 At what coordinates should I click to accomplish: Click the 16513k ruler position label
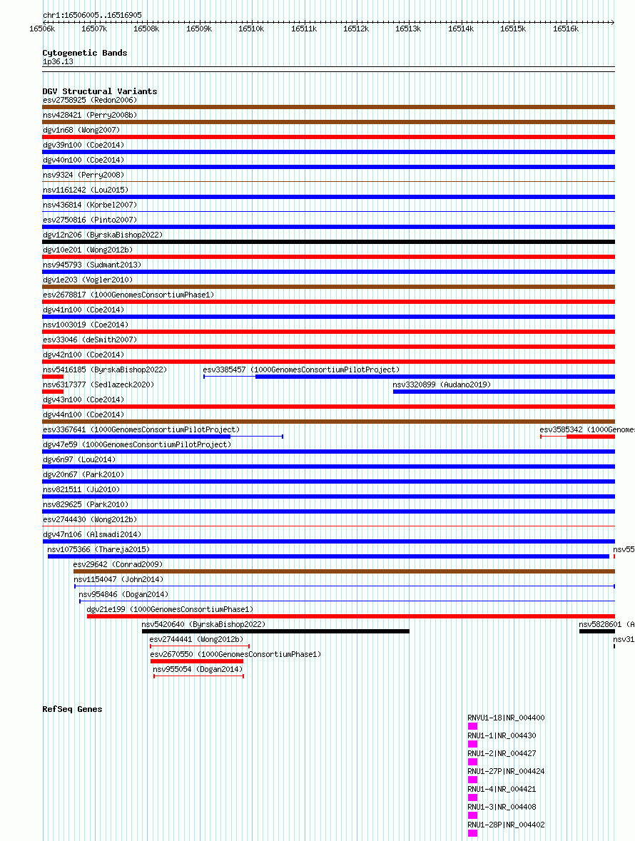[x=408, y=29]
